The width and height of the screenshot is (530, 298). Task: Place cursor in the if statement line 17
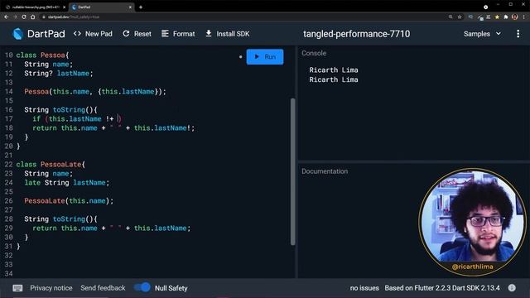point(77,119)
